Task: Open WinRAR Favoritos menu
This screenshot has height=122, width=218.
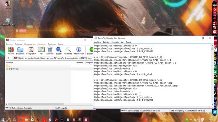Action: pyautogui.click(x=42, y=44)
